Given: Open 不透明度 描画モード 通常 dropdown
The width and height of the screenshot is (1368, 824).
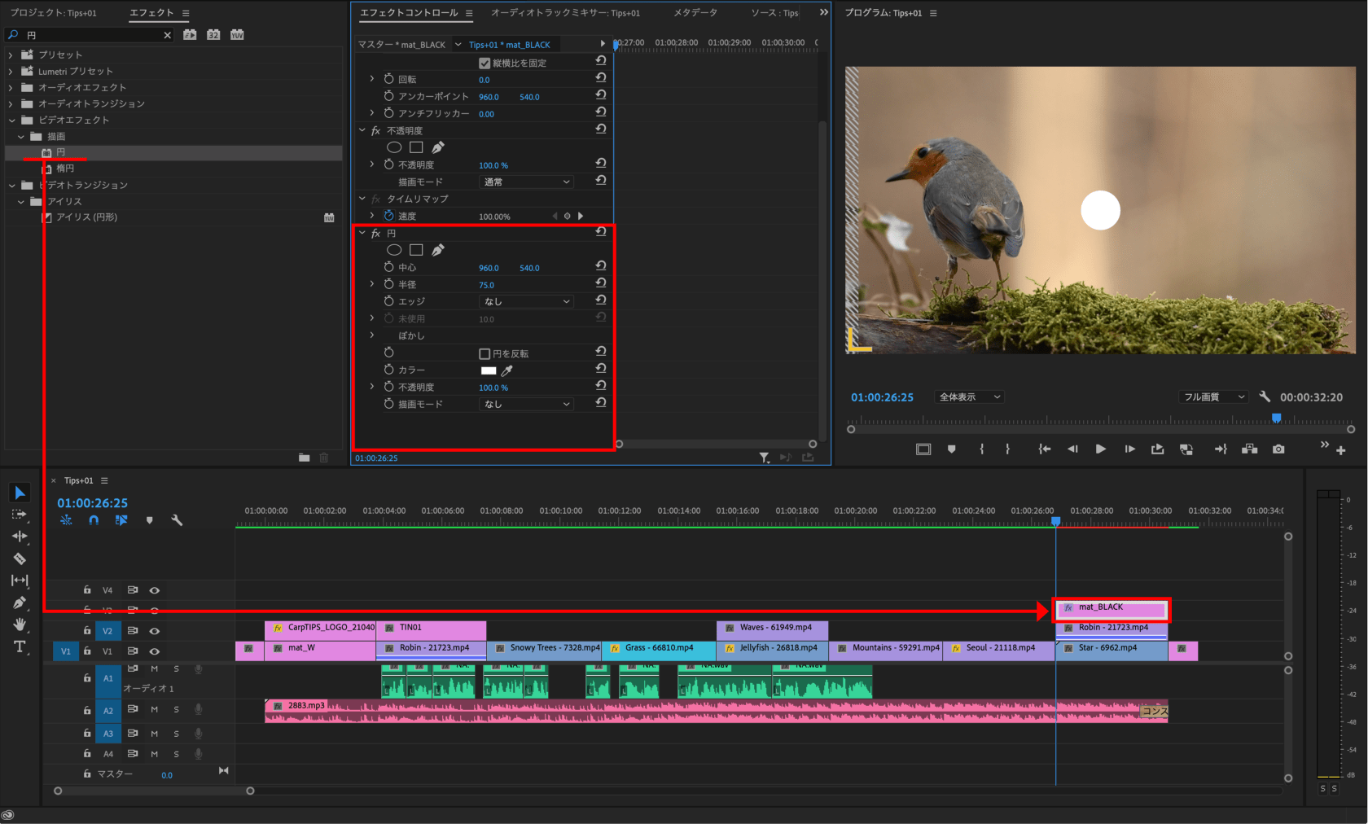Looking at the screenshot, I should [x=526, y=182].
